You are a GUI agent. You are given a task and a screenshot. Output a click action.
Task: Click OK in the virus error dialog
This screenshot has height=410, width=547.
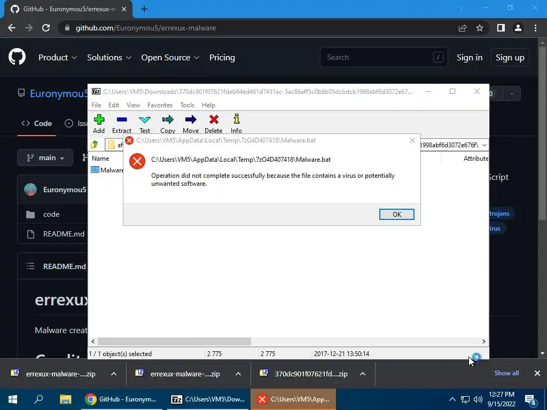tap(397, 215)
